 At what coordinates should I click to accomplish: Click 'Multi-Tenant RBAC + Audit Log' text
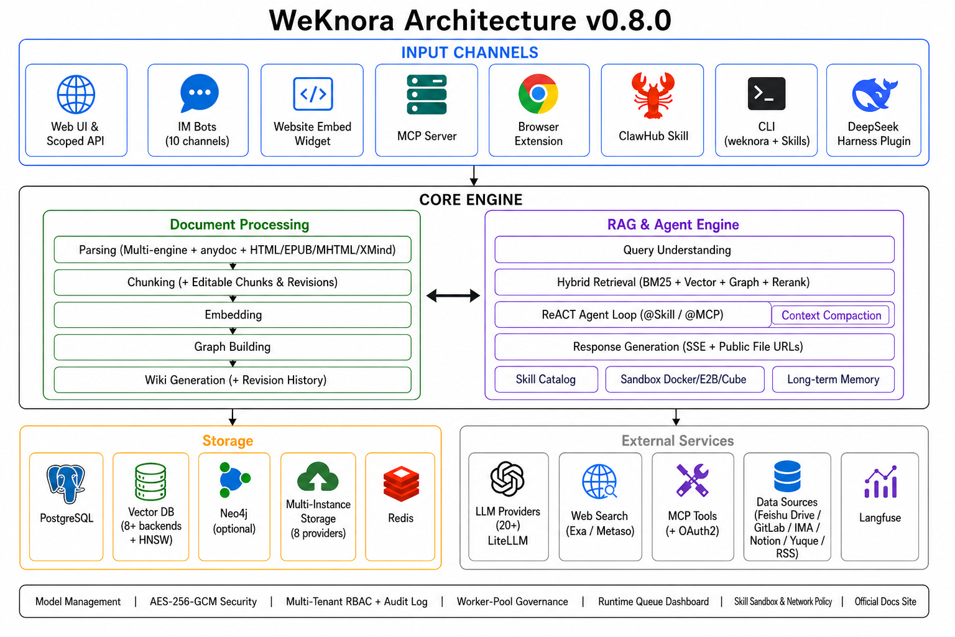[x=357, y=602]
